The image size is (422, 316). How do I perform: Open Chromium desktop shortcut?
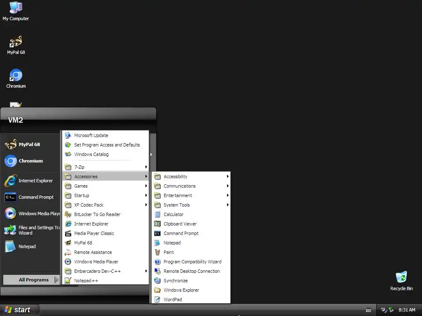point(16,79)
